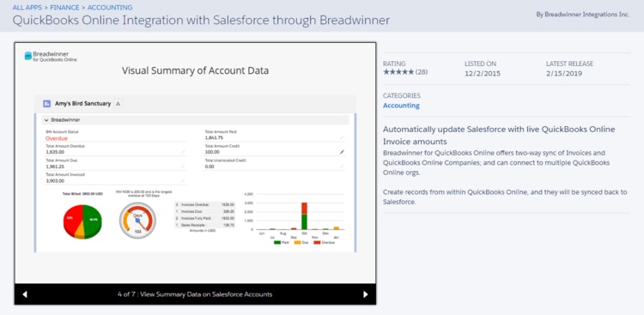Open the ACCOUNTING breadcrumb link
This screenshot has height=315, width=644.
pyautogui.click(x=110, y=8)
